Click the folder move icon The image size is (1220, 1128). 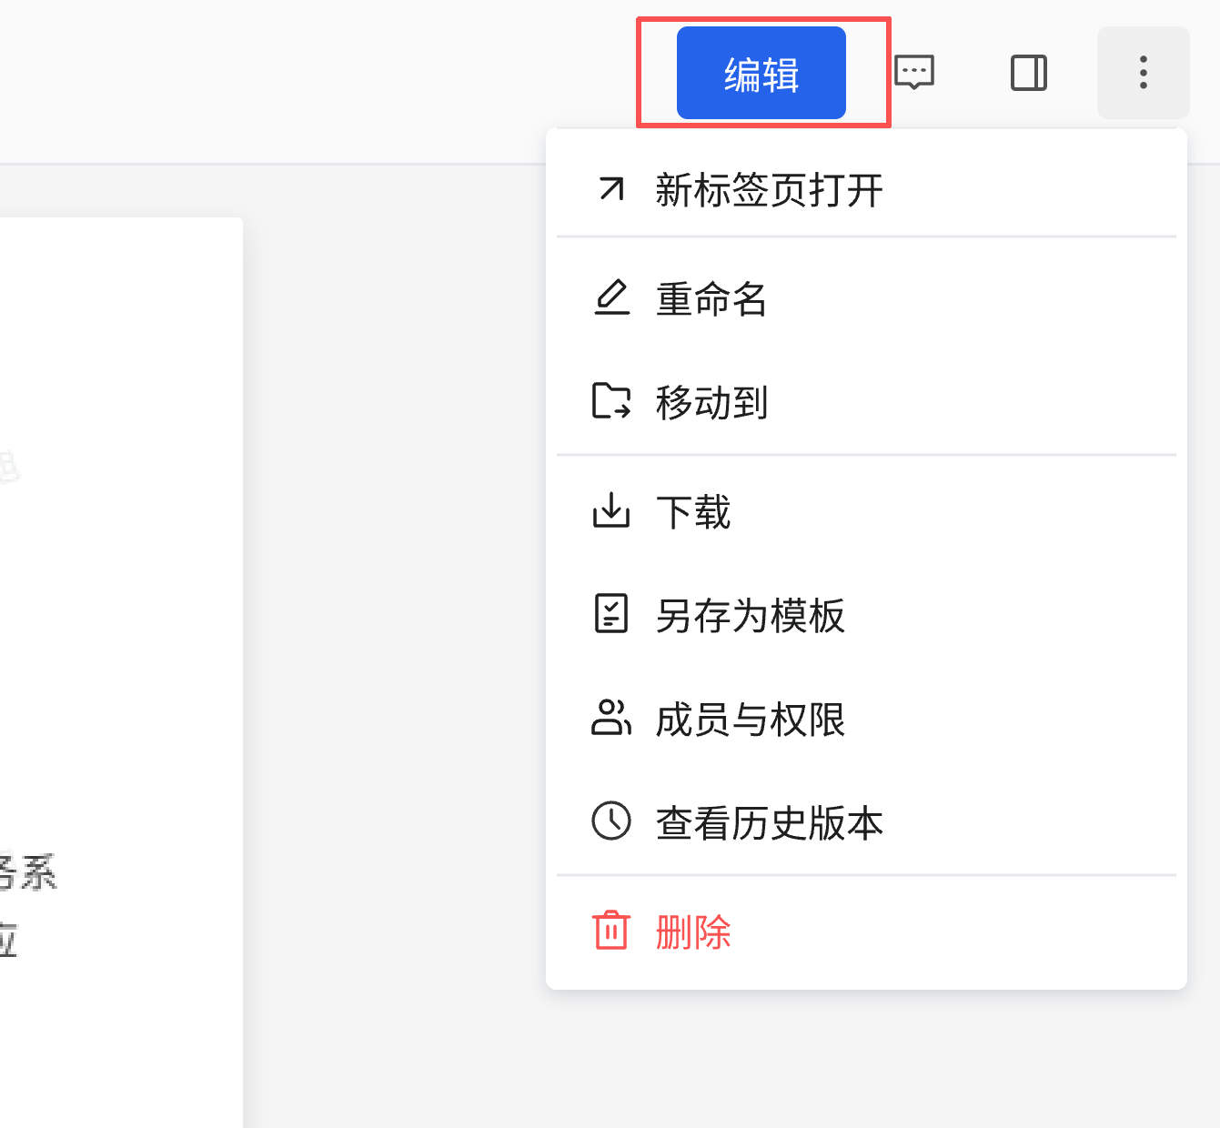(611, 401)
